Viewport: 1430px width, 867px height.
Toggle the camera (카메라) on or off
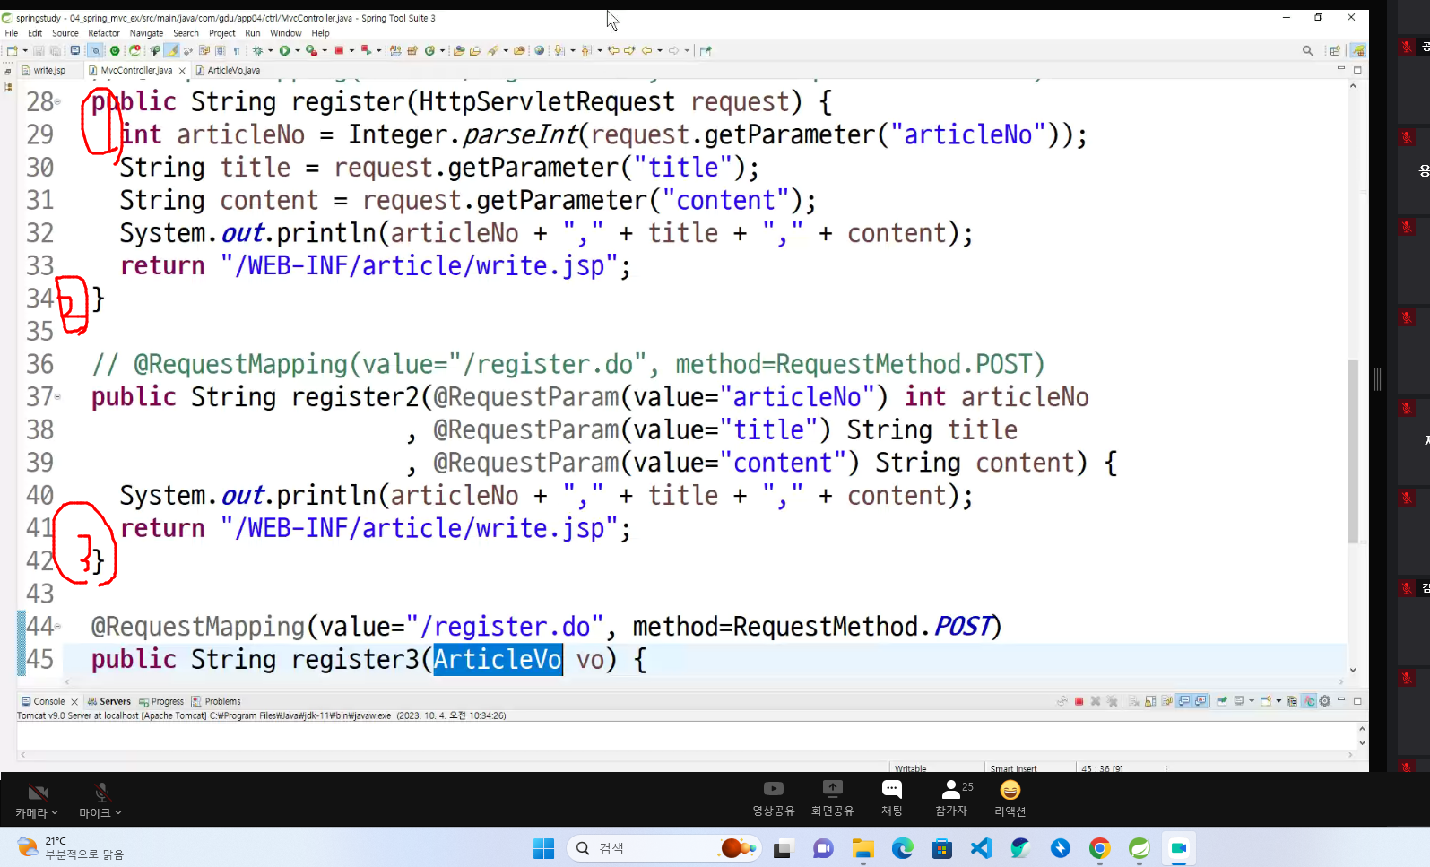pos(38,792)
